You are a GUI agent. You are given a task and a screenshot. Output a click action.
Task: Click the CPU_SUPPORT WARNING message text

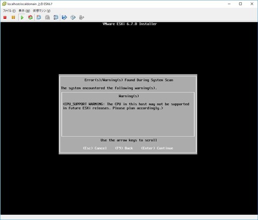[x=126, y=106]
